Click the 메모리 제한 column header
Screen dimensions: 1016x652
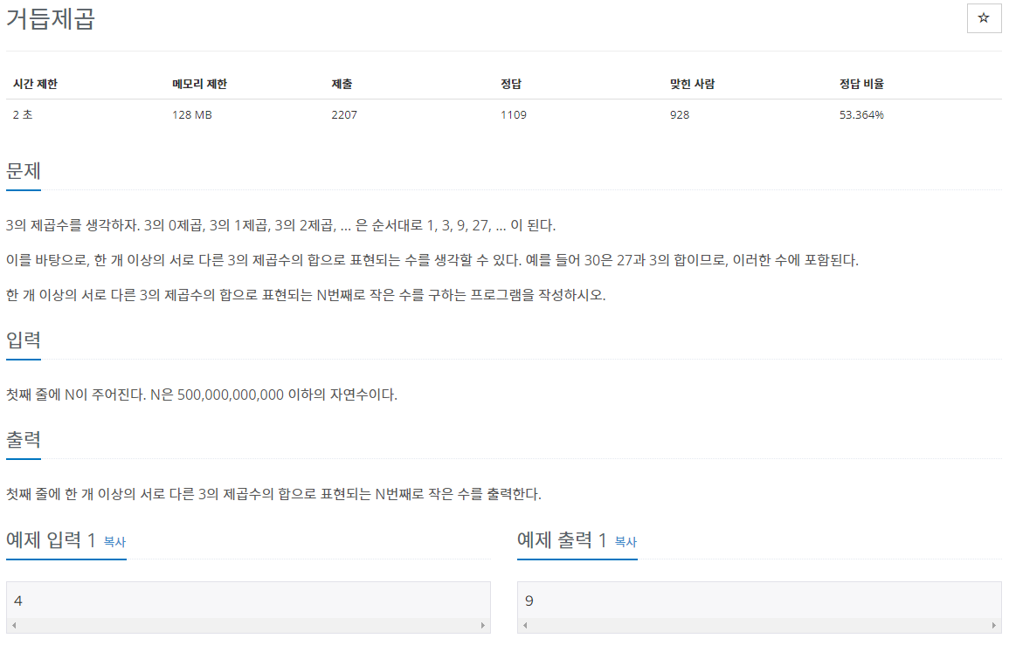(x=199, y=84)
